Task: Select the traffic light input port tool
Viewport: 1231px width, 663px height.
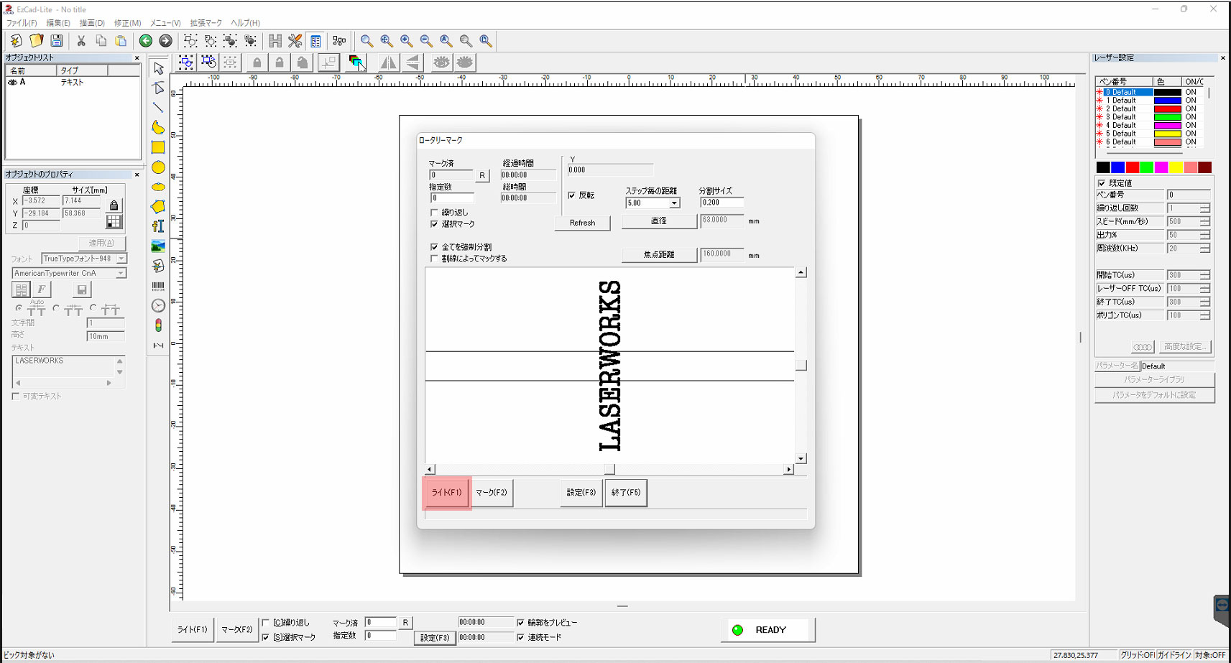Action: [159, 325]
